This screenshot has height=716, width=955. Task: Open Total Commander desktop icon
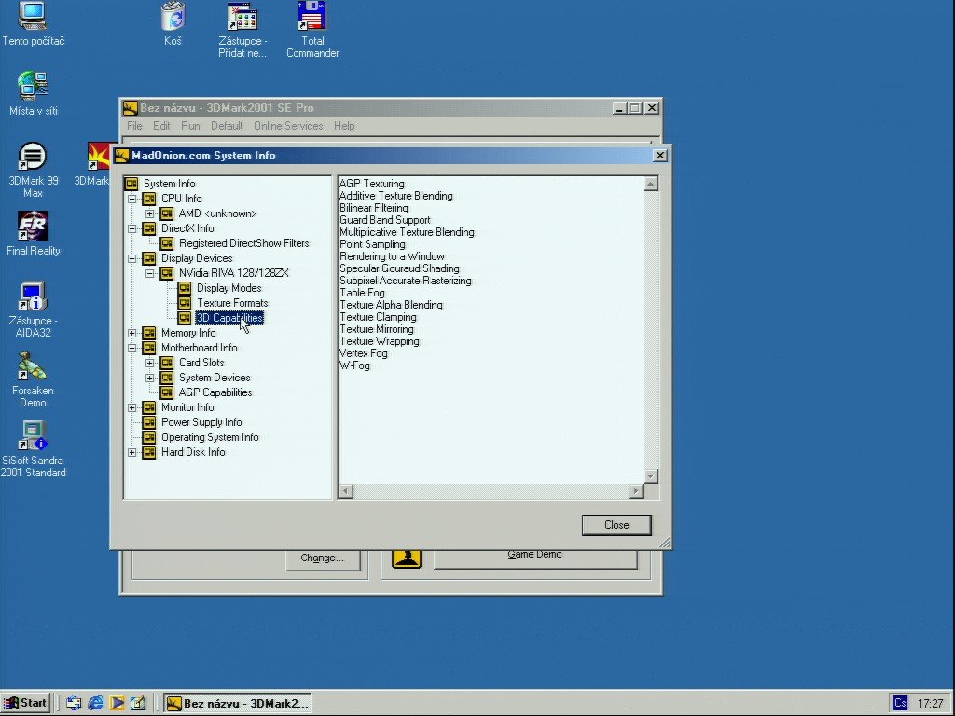tap(311, 18)
